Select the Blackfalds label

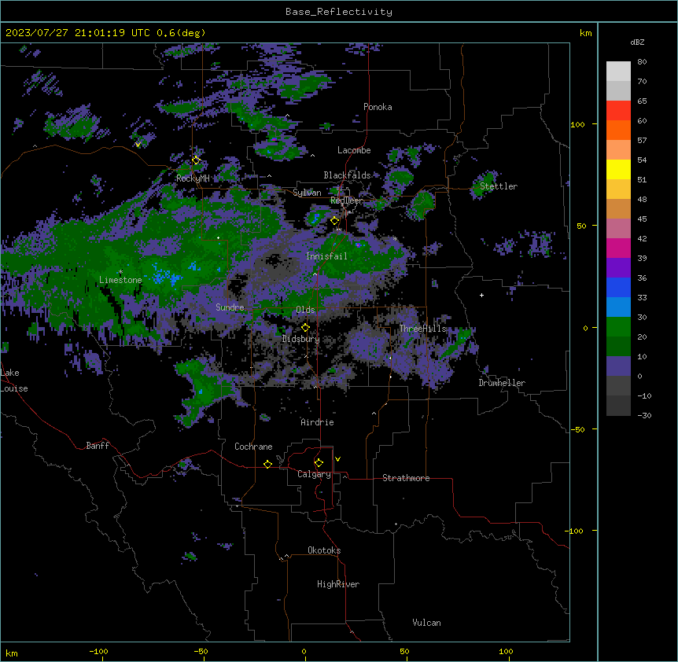347,175
